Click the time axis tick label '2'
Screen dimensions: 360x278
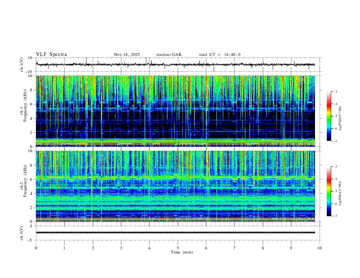click(93, 248)
